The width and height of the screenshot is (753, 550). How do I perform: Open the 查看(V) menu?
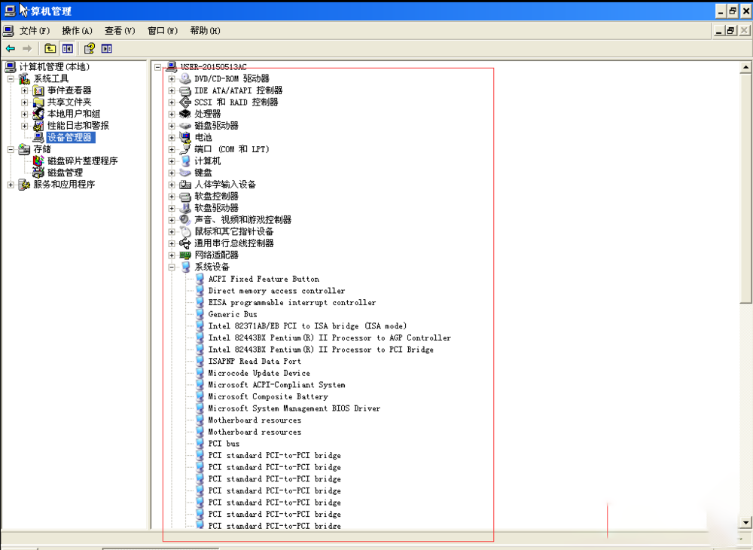(118, 30)
